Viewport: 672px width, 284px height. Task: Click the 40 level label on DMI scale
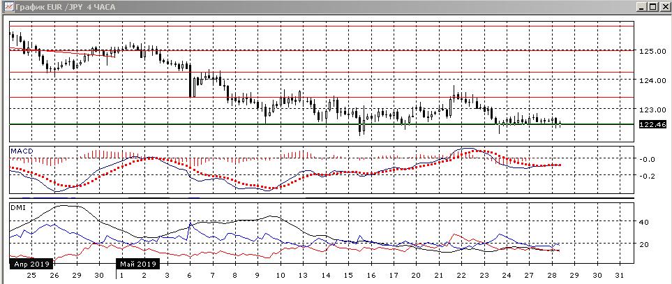pos(644,223)
